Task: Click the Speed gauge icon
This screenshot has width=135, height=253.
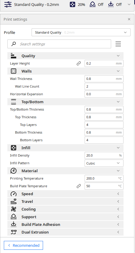Action: (x=14, y=194)
